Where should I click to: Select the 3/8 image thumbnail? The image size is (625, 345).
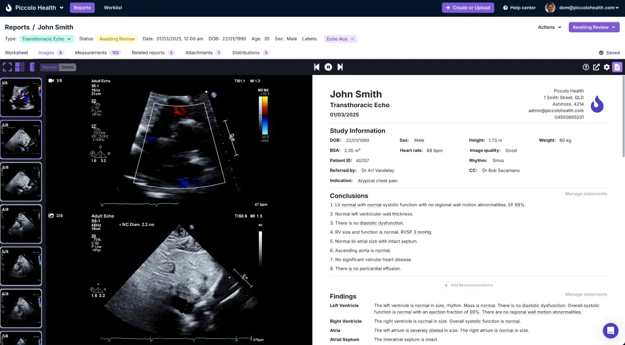(x=21, y=182)
